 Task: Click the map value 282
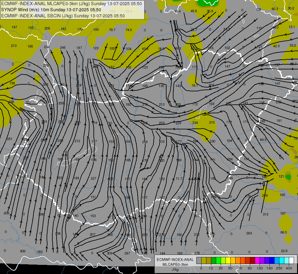[x=40, y=252]
